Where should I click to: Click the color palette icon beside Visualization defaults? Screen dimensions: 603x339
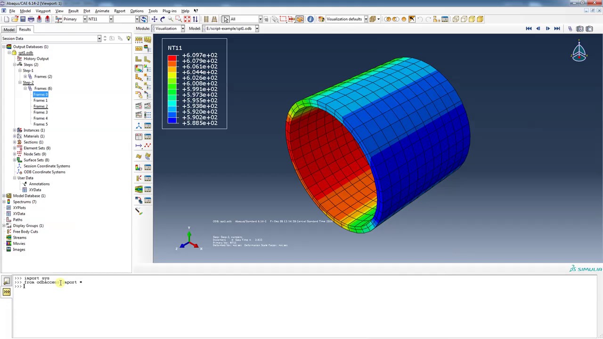(321, 19)
